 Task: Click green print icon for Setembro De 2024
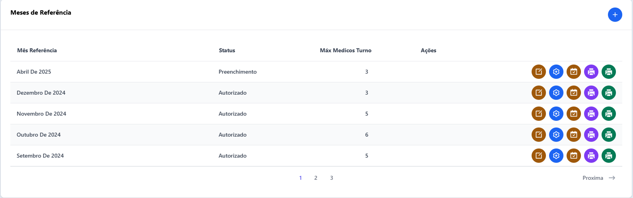(x=609, y=156)
